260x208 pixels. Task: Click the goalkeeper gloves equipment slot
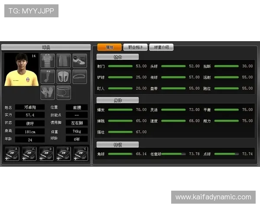click(48, 92)
